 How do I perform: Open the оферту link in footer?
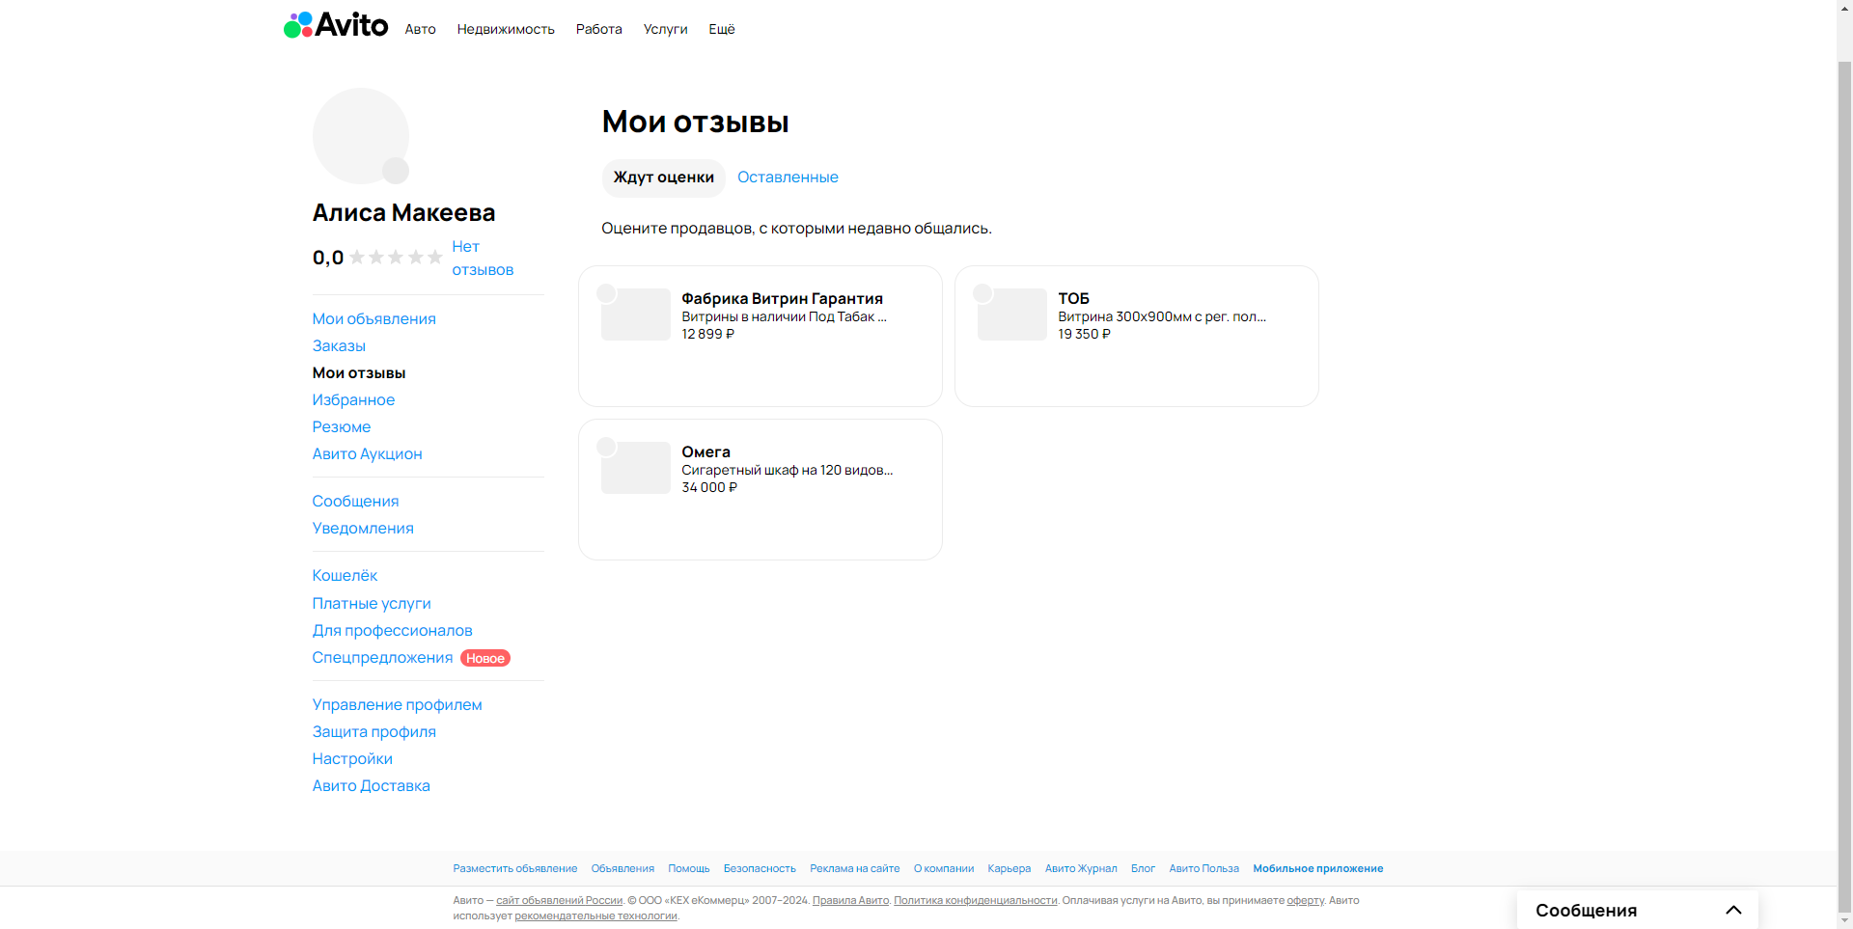point(1305,901)
